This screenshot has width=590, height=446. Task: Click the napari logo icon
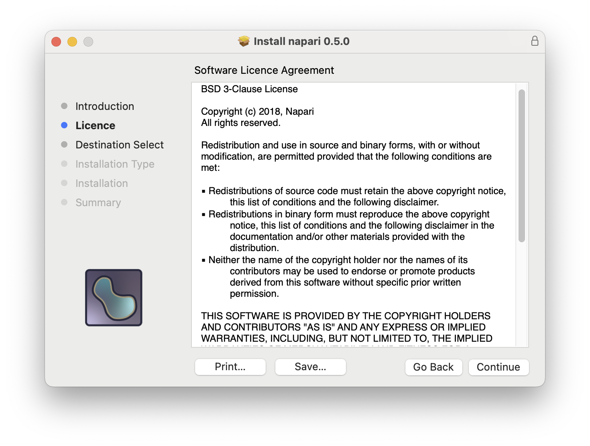[114, 297]
